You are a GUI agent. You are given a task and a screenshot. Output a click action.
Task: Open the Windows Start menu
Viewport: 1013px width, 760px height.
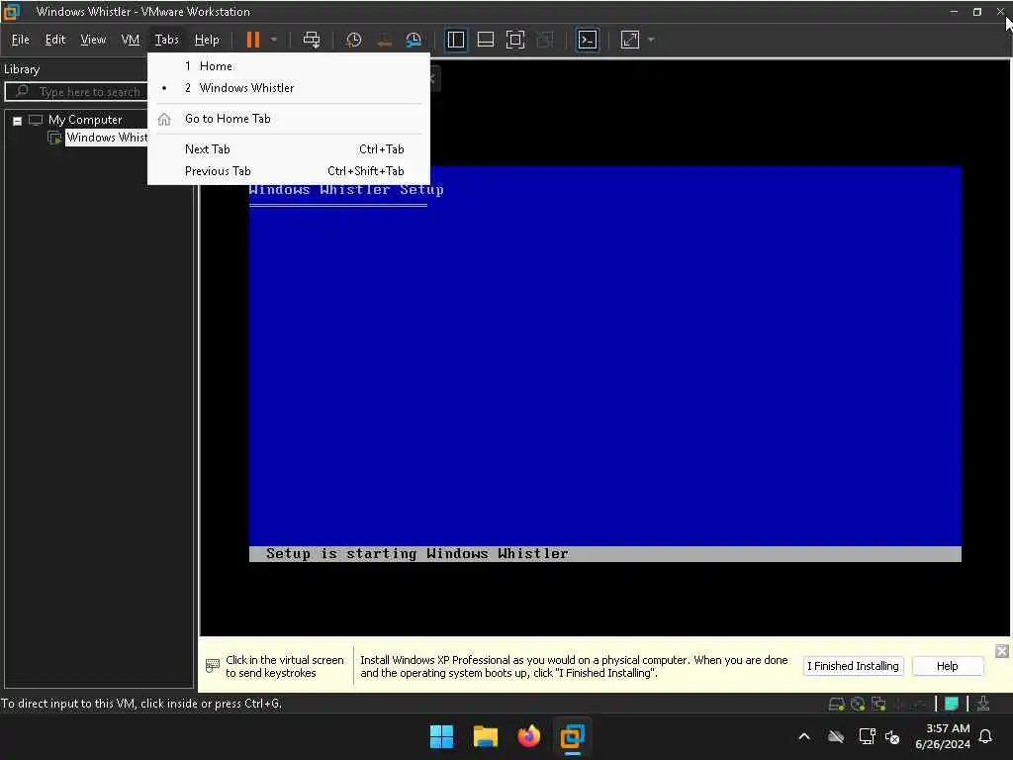pyautogui.click(x=442, y=736)
